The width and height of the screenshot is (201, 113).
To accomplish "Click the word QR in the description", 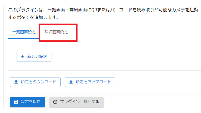I will tap(94, 10).
